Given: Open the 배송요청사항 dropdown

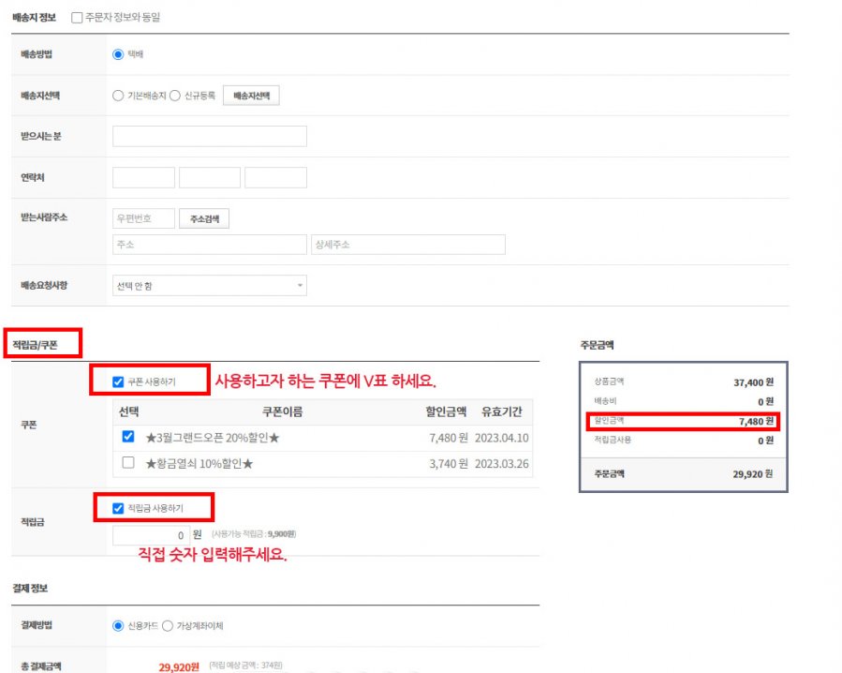Looking at the screenshot, I should tap(209, 286).
